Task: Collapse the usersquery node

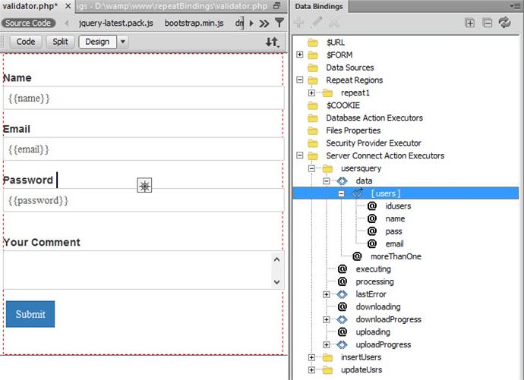Action: click(x=311, y=168)
